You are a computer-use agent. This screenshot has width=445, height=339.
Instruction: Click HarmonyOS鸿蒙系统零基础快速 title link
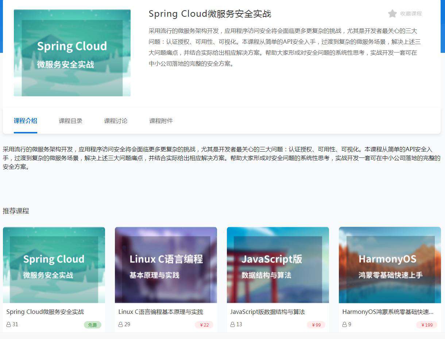[x=388, y=312]
